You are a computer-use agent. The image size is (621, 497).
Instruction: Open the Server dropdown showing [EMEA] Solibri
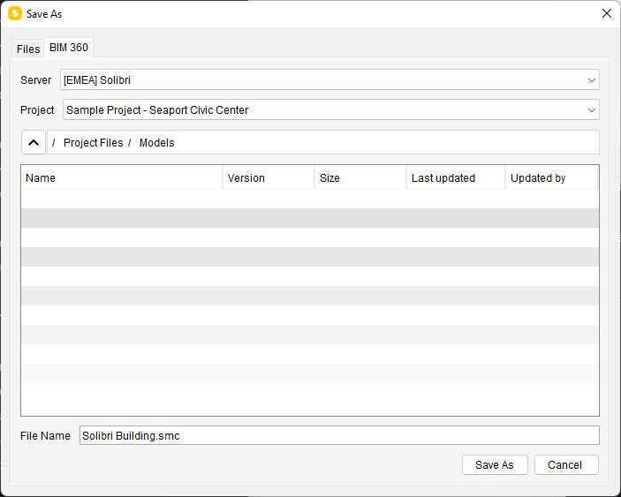pyautogui.click(x=329, y=80)
